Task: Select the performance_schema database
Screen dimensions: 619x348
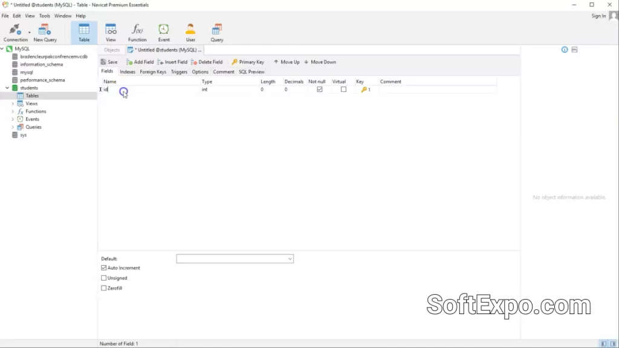Action: [x=42, y=80]
